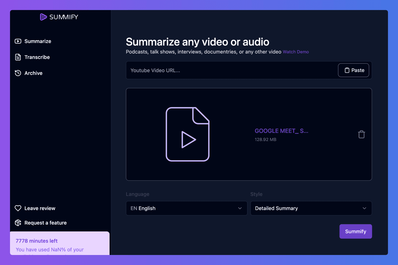Switch to the Transcribe tab

coord(37,57)
